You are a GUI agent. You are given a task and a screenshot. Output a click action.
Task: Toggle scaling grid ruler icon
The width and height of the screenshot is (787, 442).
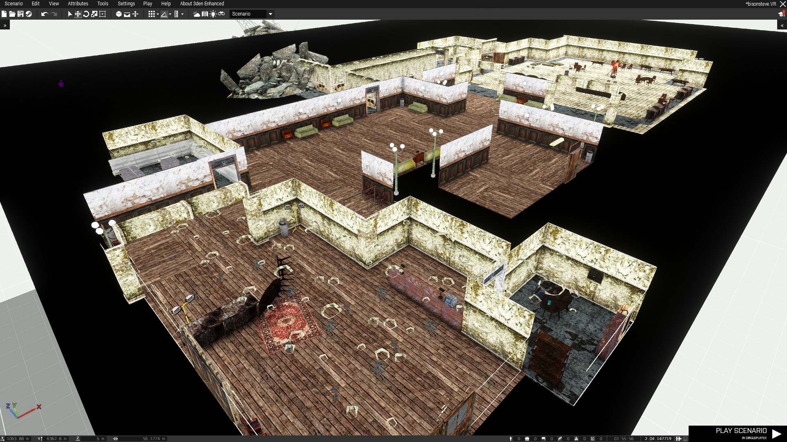(x=176, y=14)
